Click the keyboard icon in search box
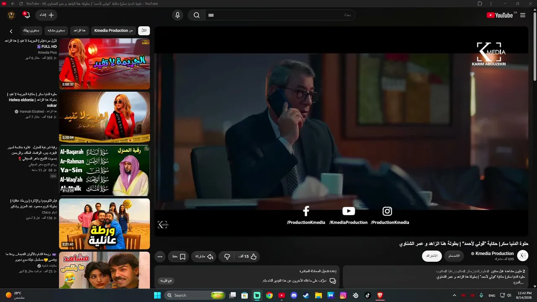The image size is (537, 302). coord(211,15)
